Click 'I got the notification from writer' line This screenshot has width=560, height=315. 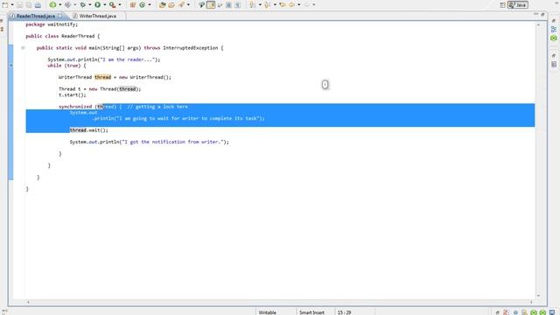click(150, 142)
